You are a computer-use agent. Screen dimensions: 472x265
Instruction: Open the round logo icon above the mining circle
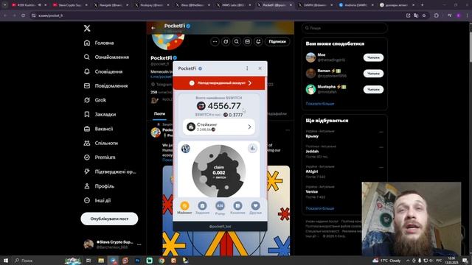pos(186,149)
